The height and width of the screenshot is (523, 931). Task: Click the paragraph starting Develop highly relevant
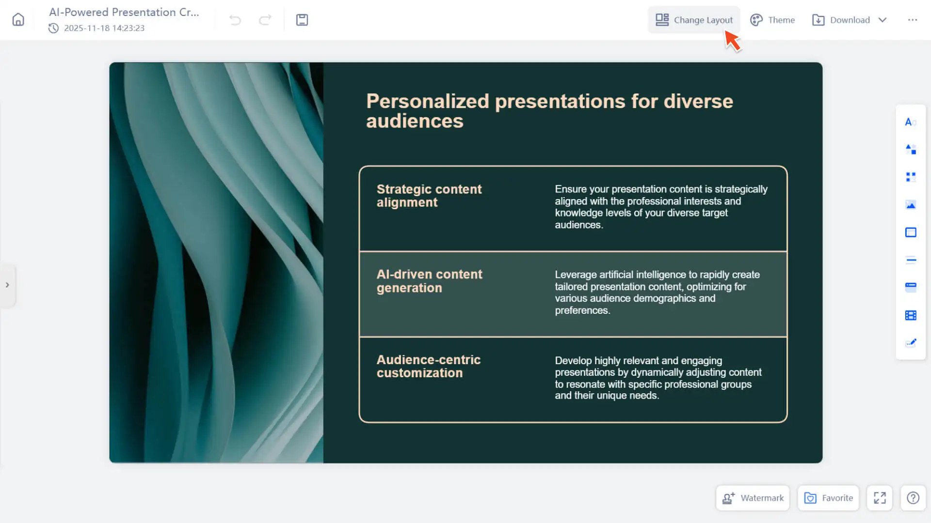658,378
